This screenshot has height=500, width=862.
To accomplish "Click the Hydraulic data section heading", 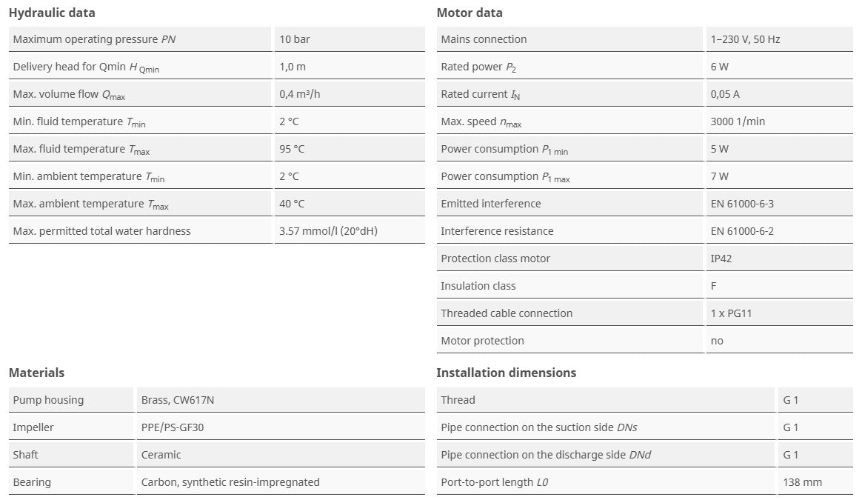I will 52,13.
